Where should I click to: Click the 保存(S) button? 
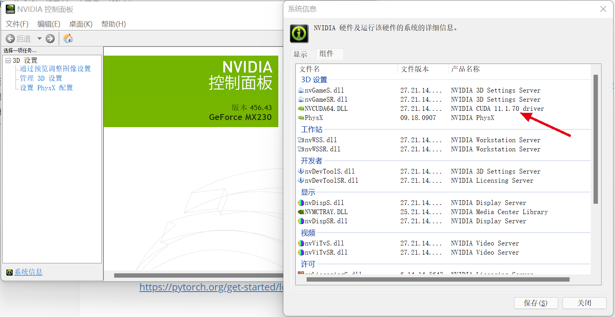(x=536, y=303)
